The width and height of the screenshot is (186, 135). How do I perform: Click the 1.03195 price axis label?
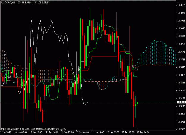tap(181, 98)
